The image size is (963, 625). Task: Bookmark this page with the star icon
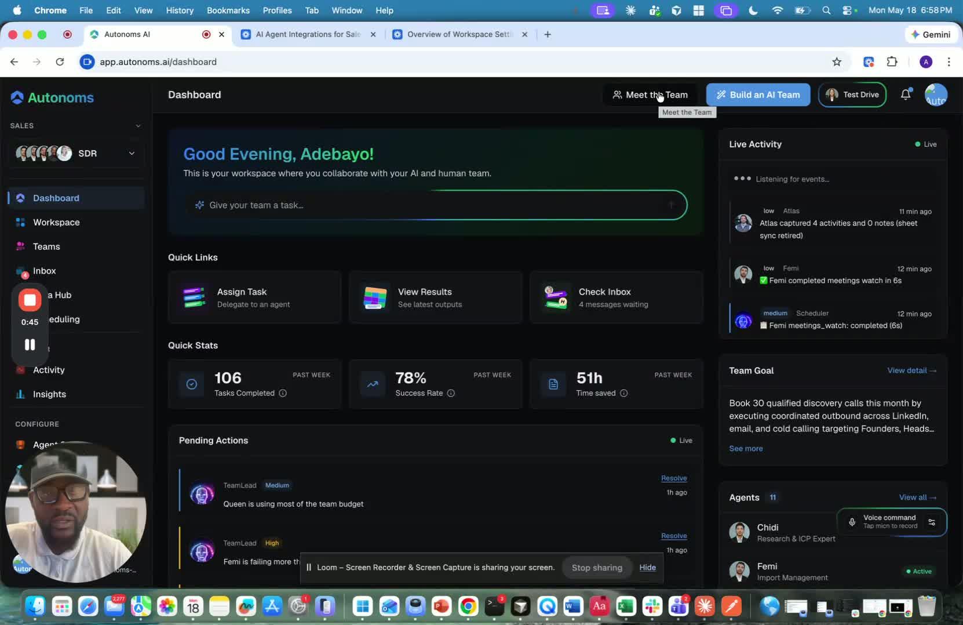coord(837,61)
